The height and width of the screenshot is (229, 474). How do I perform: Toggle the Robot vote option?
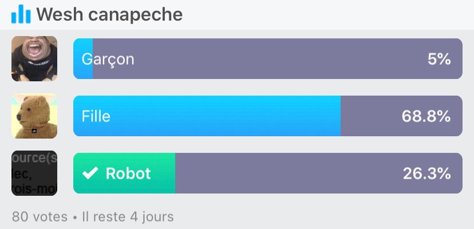pyautogui.click(x=268, y=173)
